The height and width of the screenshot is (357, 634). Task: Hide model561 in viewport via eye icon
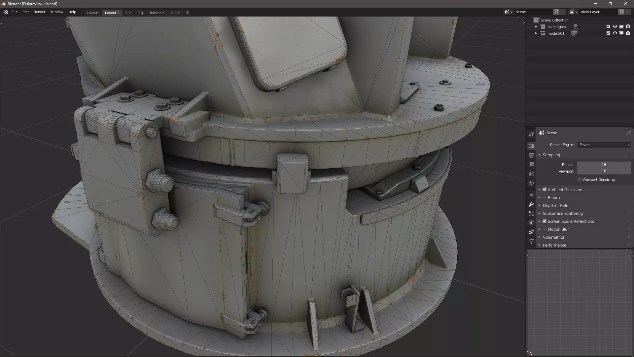point(615,33)
